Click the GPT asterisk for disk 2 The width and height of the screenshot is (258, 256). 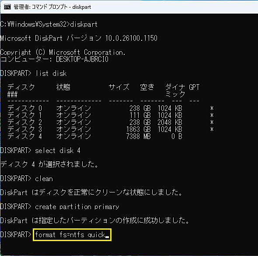click(x=212, y=122)
